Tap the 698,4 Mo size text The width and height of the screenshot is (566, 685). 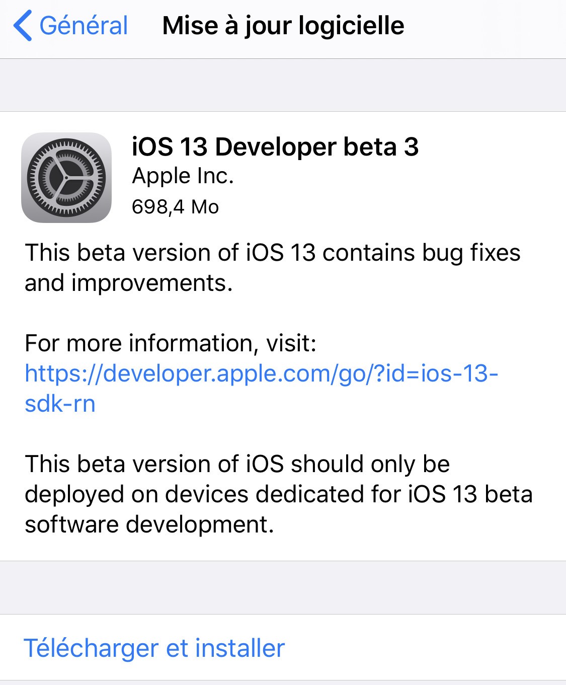tap(175, 206)
